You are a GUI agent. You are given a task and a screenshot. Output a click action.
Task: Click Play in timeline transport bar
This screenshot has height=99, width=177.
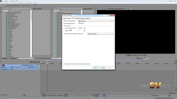coord(49,95)
